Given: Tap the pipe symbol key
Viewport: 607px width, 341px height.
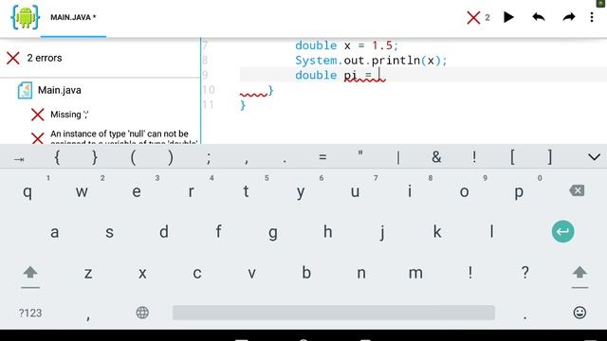Looking at the screenshot, I should pyautogui.click(x=398, y=157).
